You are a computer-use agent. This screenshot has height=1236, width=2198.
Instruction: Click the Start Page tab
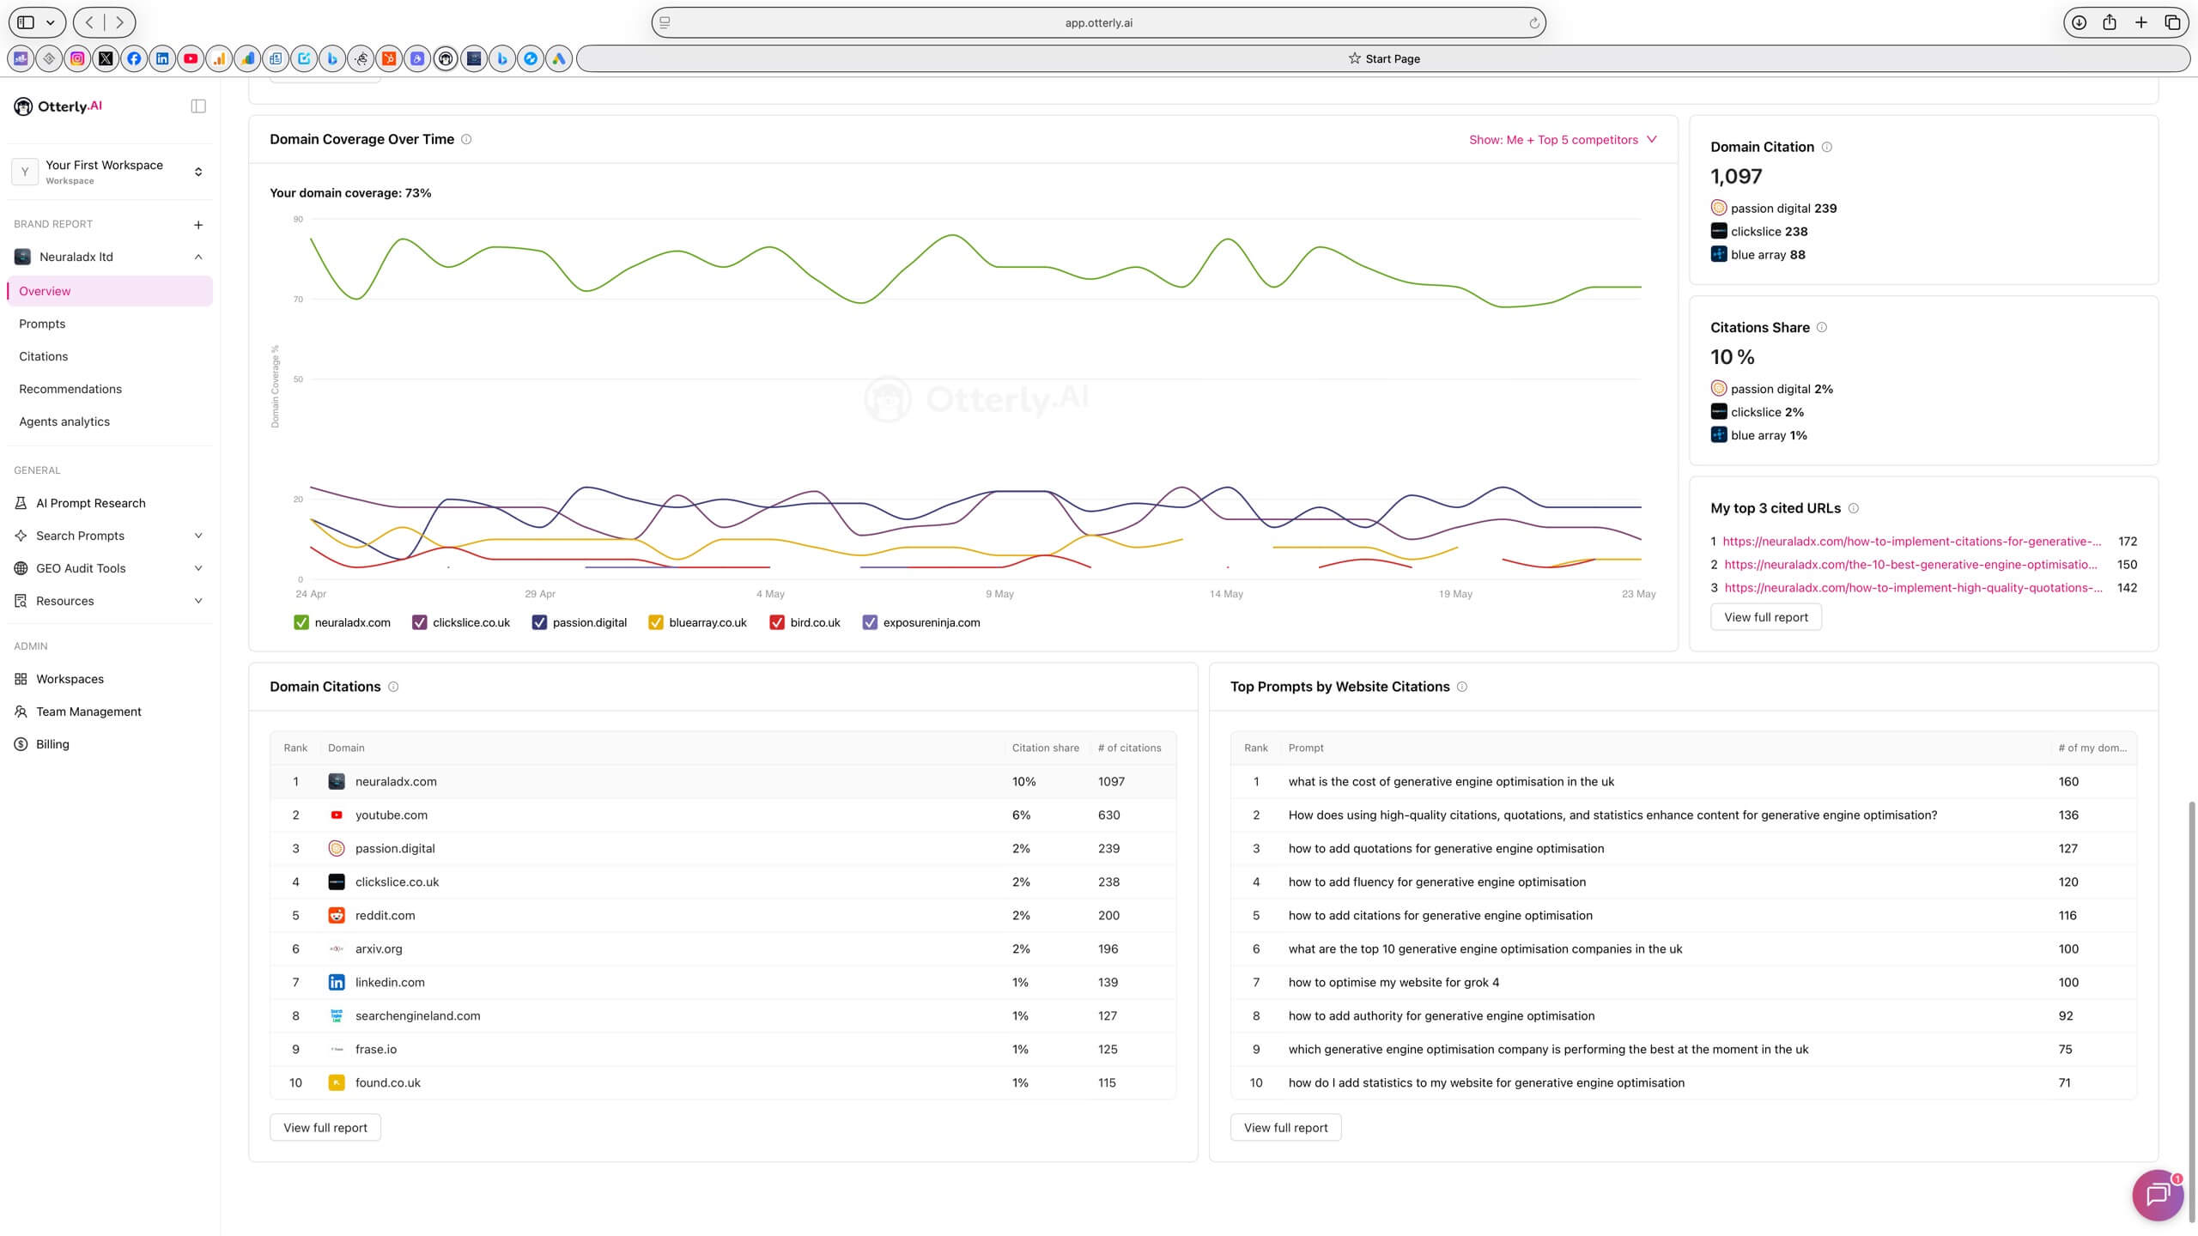click(1383, 58)
